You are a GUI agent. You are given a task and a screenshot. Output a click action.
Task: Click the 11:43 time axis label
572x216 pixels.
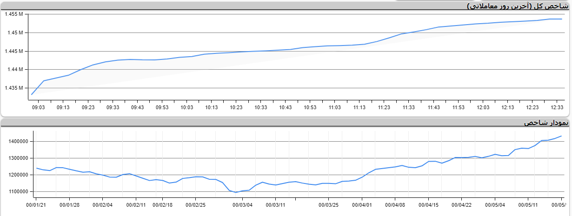pyautogui.click(x=433, y=107)
